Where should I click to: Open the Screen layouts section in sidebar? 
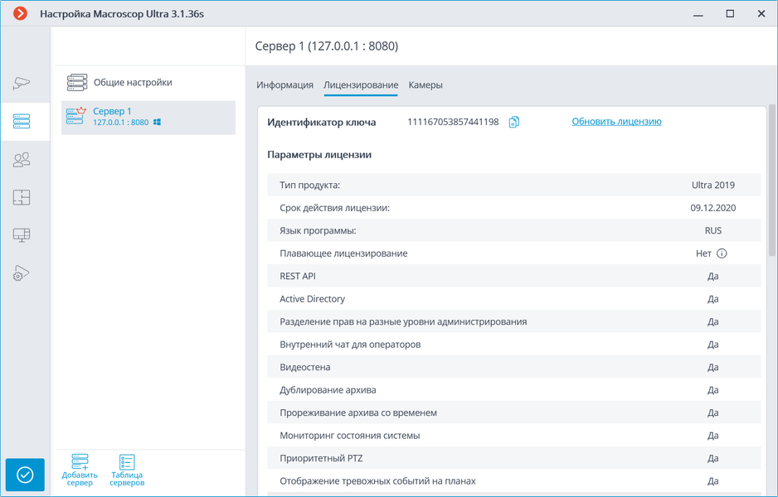22,235
